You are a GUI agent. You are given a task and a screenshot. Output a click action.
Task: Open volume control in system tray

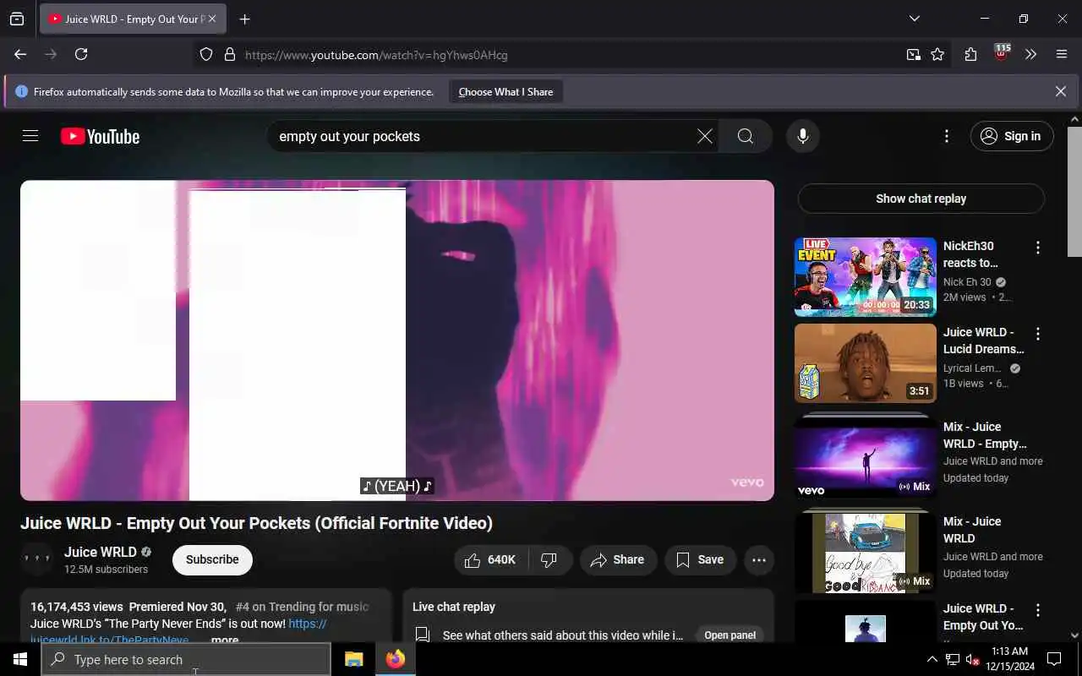(972, 659)
